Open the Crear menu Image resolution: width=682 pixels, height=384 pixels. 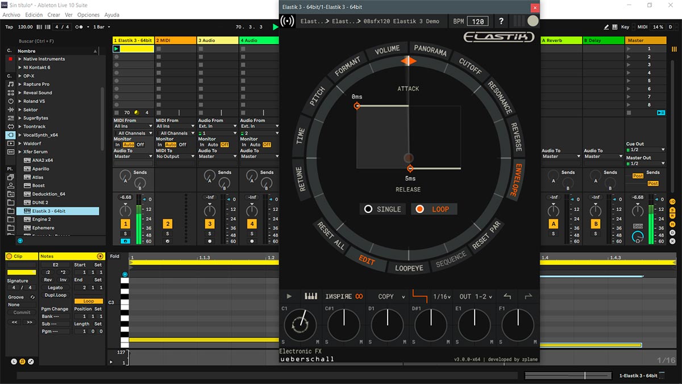(x=54, y=15)
